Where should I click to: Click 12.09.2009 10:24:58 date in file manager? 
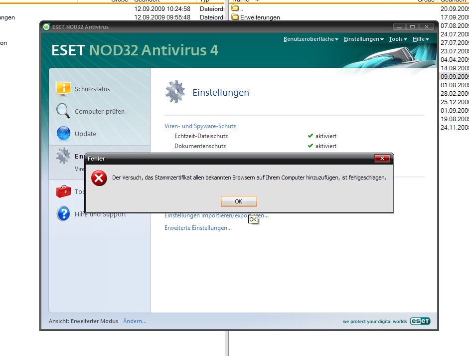pos(162,8)
